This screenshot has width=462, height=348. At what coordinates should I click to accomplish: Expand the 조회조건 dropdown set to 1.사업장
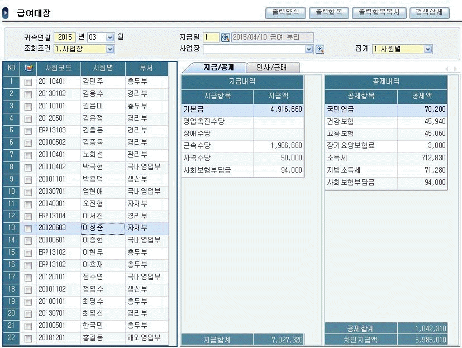(110, 49)
